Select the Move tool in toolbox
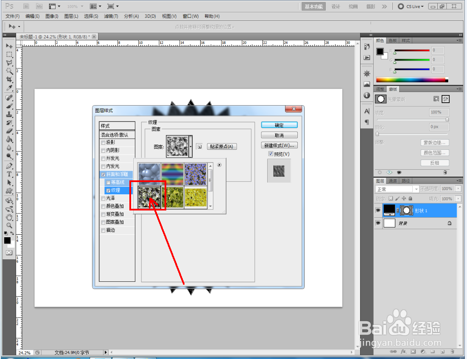This screenshot has height=359, width=467. click(x=9, y=46)
